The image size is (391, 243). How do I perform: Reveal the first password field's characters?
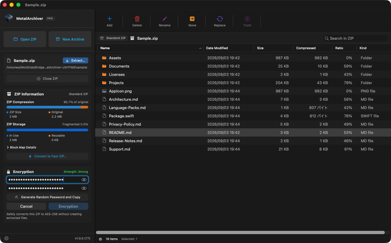84,180
